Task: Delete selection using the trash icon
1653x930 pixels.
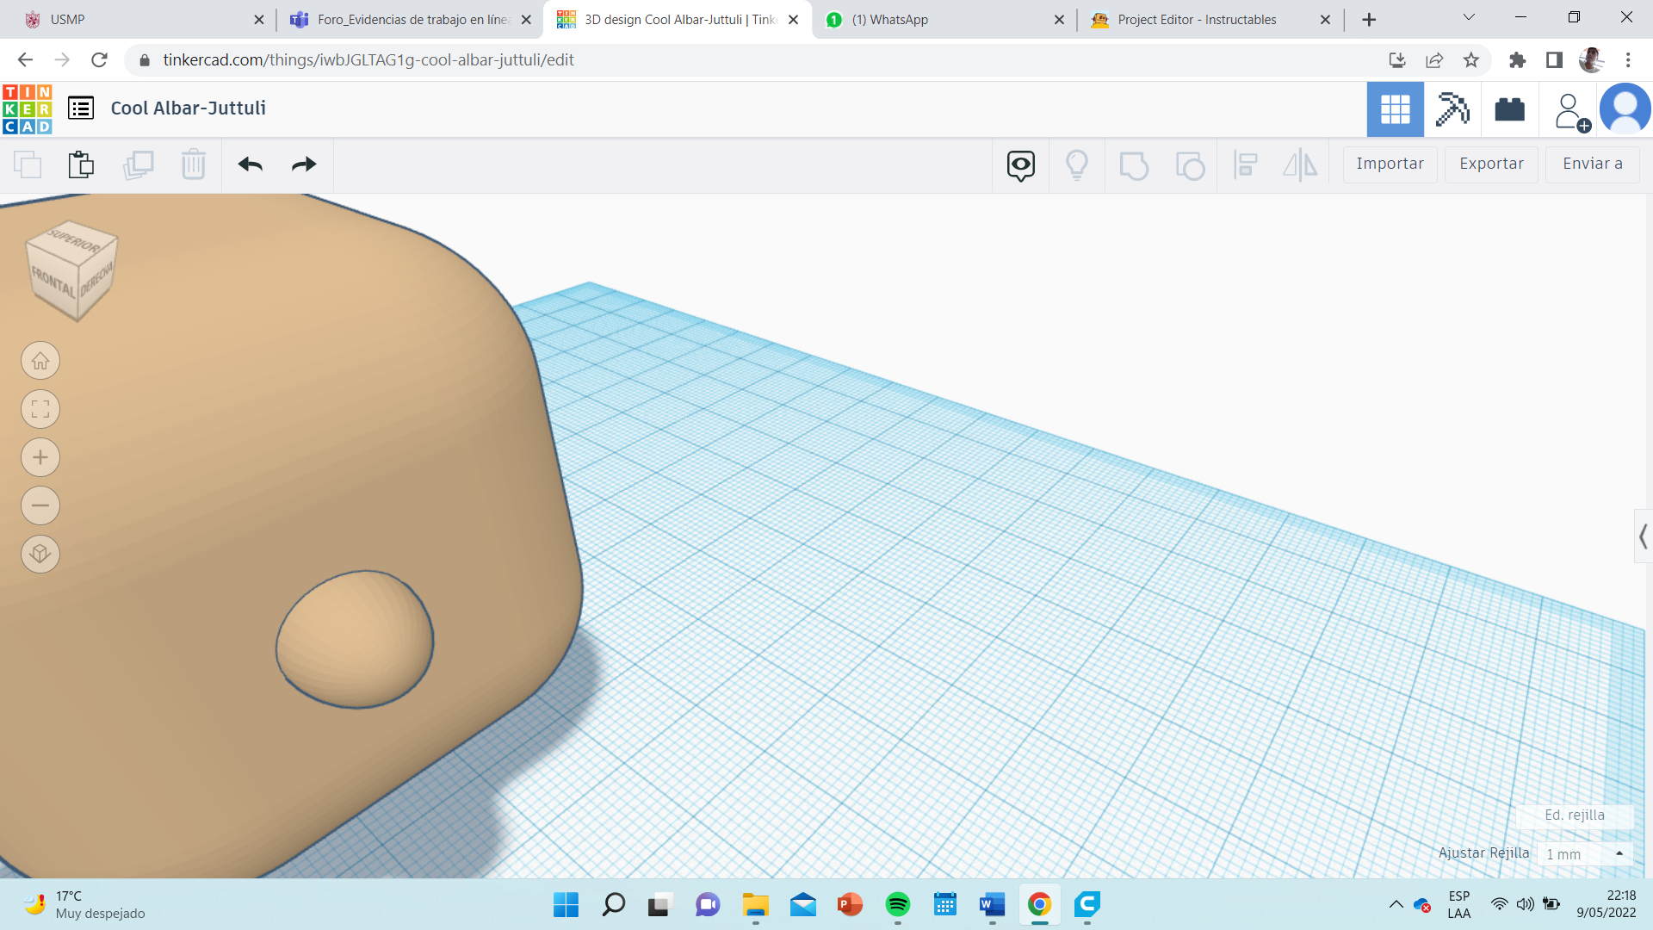Action: pyautogui.click(x=193, y=164)
